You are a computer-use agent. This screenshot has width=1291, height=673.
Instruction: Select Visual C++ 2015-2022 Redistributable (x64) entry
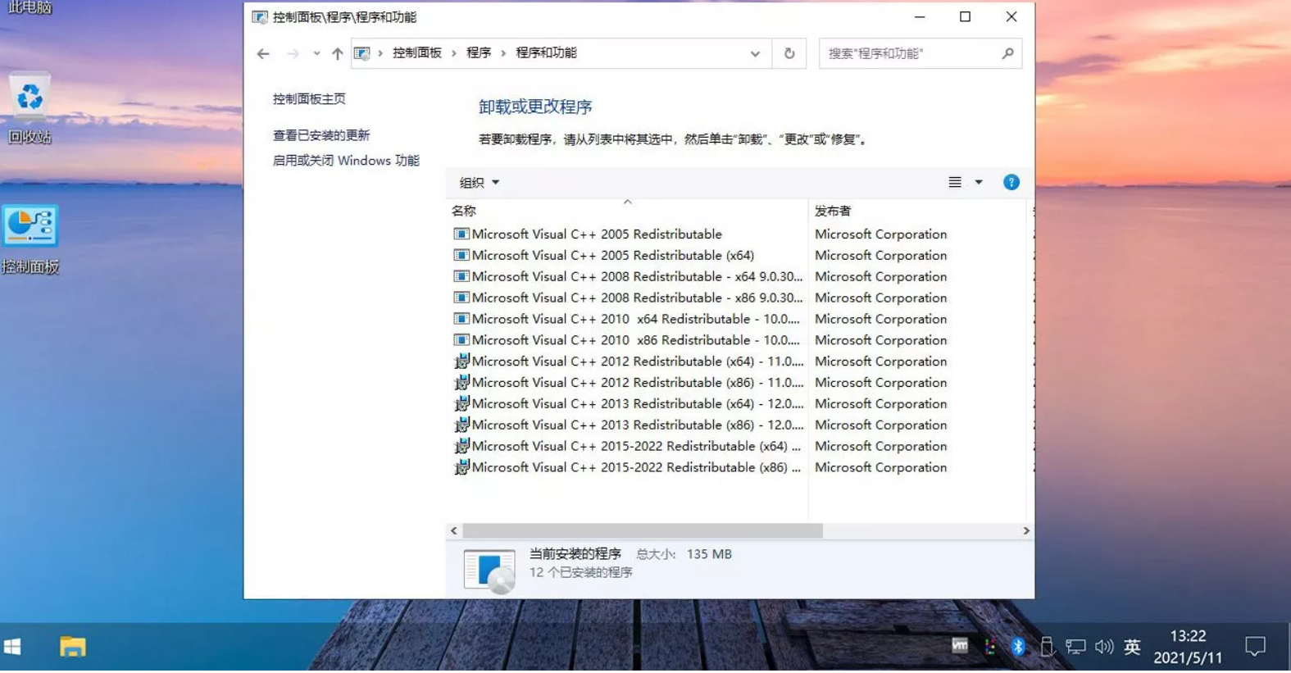tap(628, 447)
